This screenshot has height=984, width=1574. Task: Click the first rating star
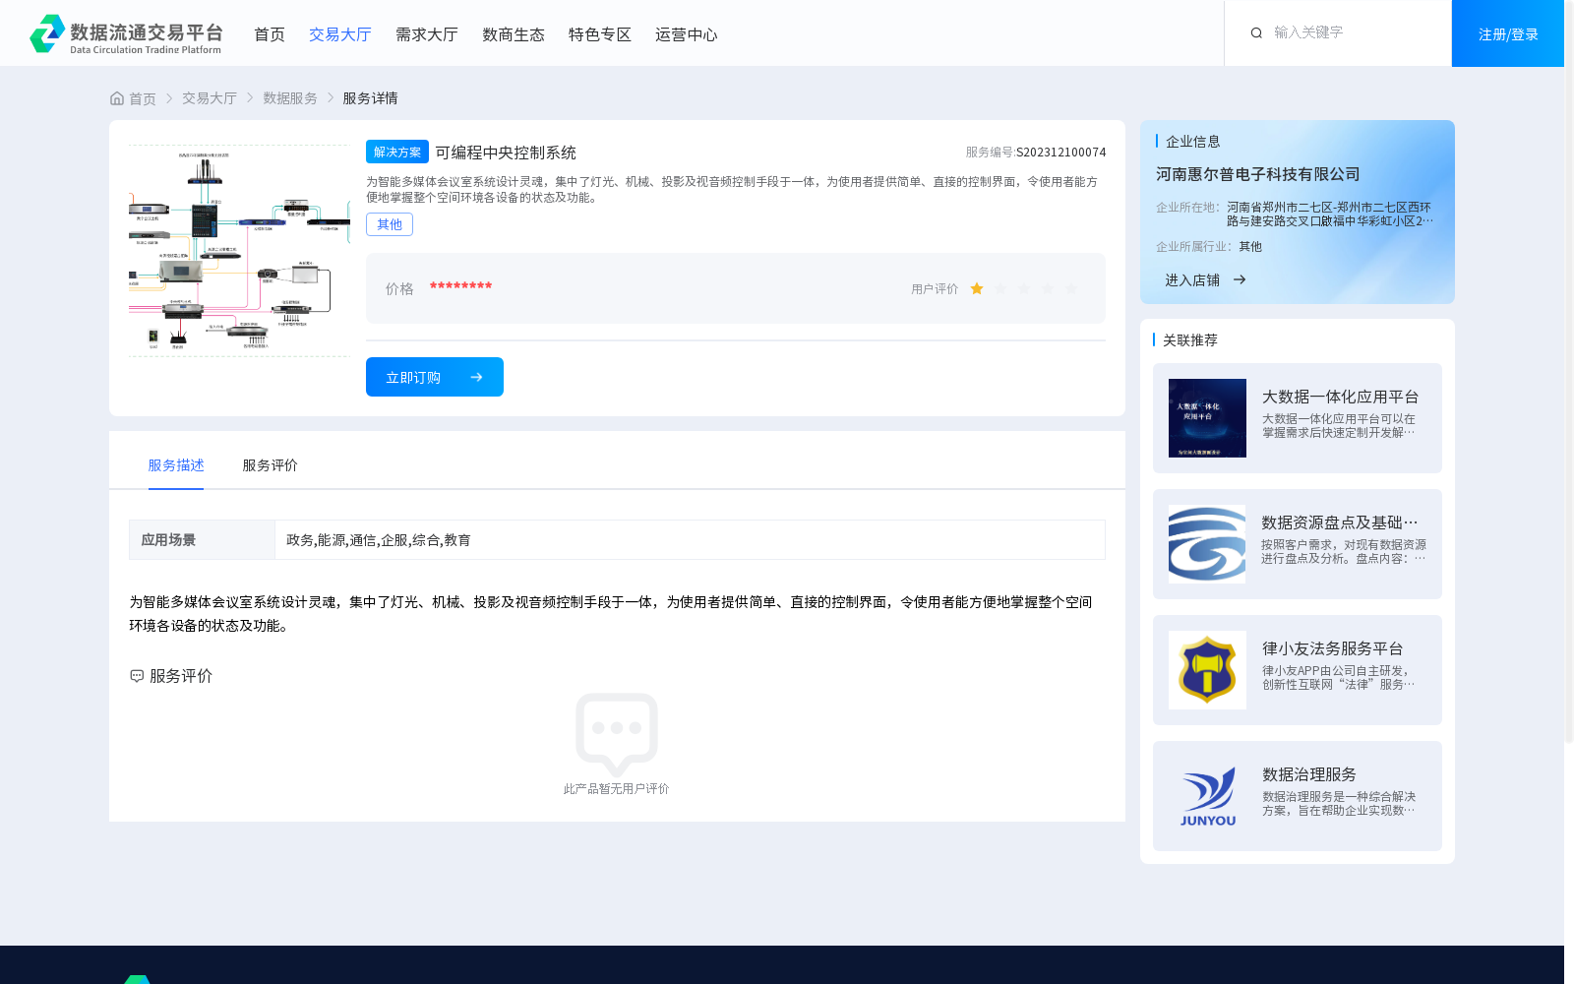pyautogui.click(x=977, y=288)
